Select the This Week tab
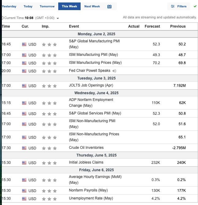 click(69, 6)
